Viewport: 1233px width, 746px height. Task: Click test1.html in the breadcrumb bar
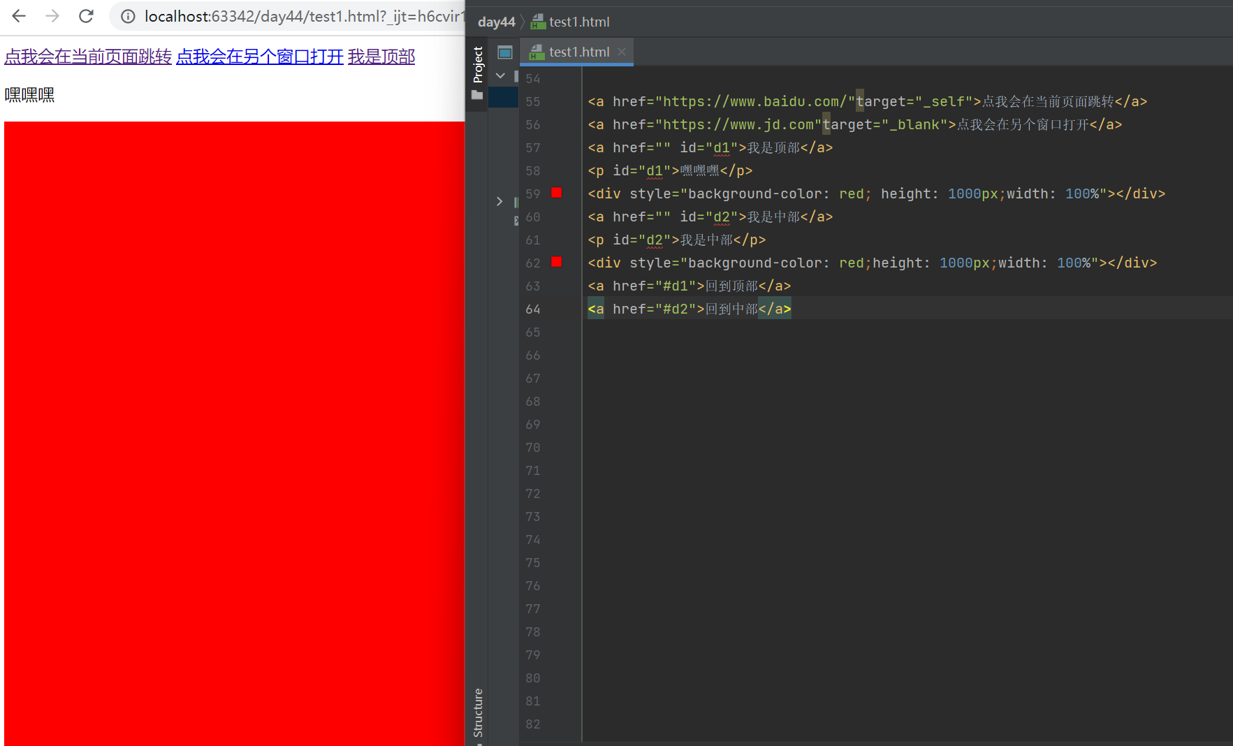pyautogui.click(x=571, y=22)
